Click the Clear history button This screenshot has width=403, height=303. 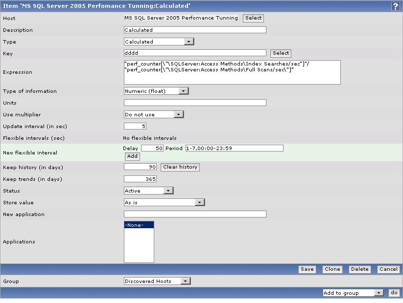180,167
